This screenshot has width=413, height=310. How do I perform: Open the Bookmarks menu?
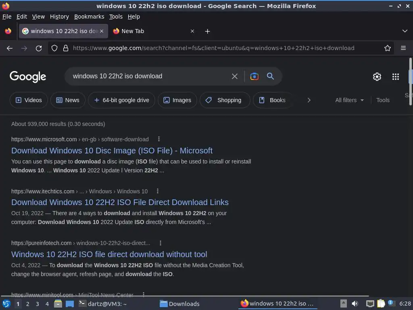[89, 17]
